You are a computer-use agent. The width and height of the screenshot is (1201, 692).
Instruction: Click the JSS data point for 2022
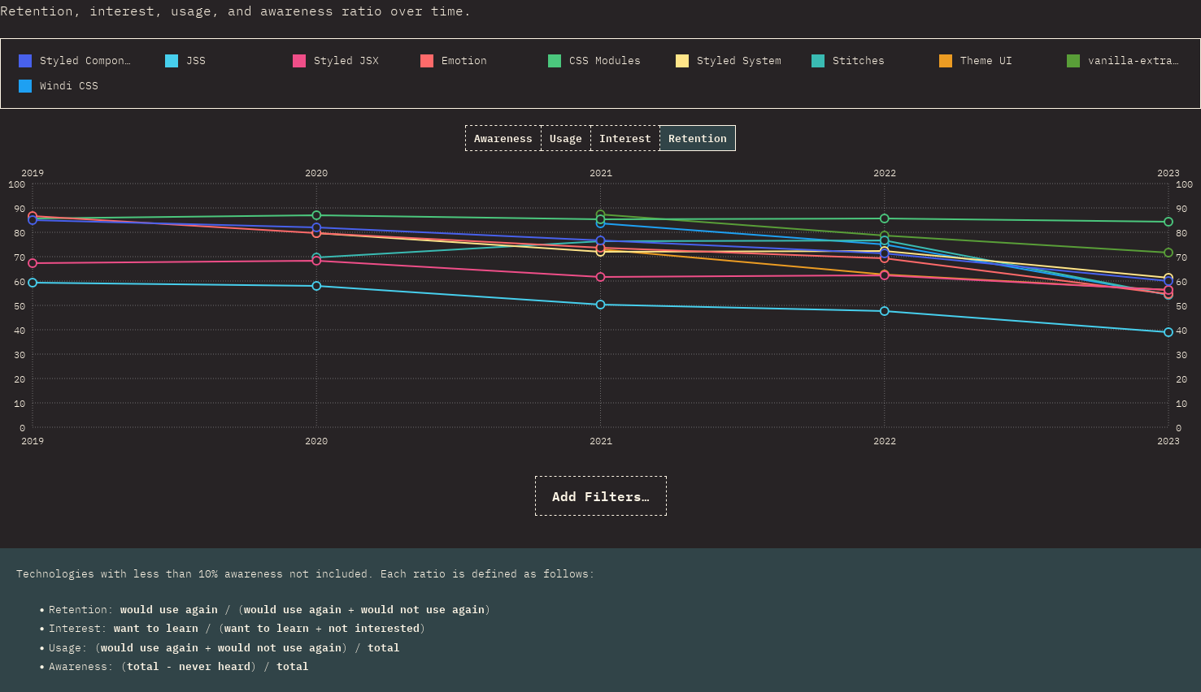tap(885, 311)
